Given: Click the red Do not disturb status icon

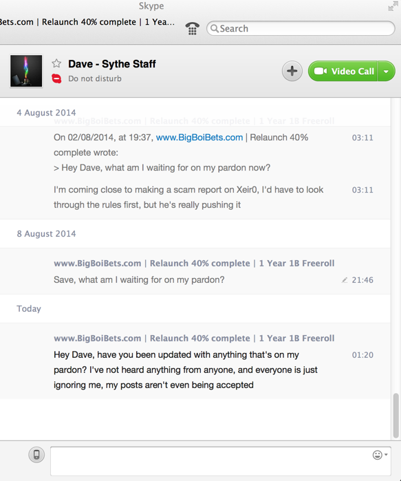Looking at the screenshot, I should [56, 78].
